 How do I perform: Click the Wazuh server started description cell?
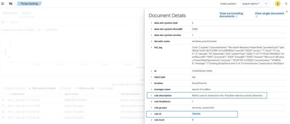pos(133,106)
